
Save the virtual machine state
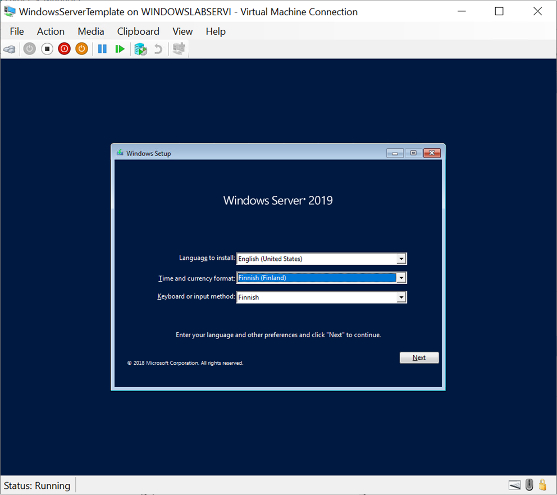click(81, 49)
